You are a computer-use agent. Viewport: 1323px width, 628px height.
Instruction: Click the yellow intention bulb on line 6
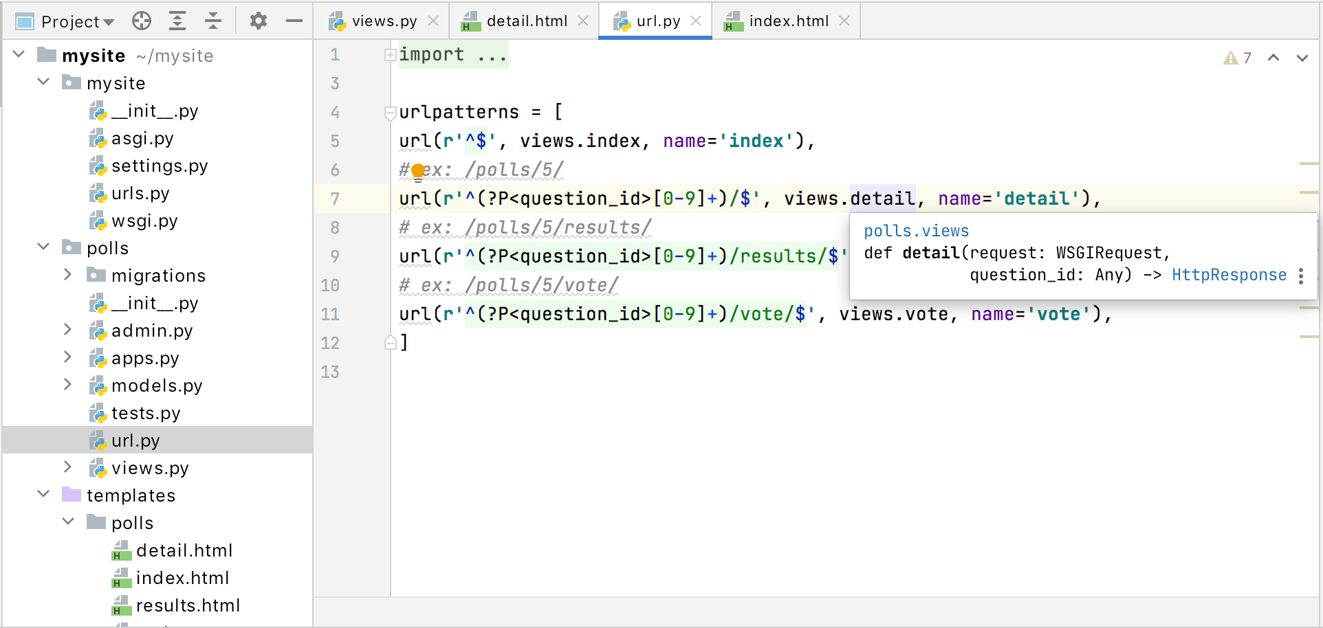point(418,171)
